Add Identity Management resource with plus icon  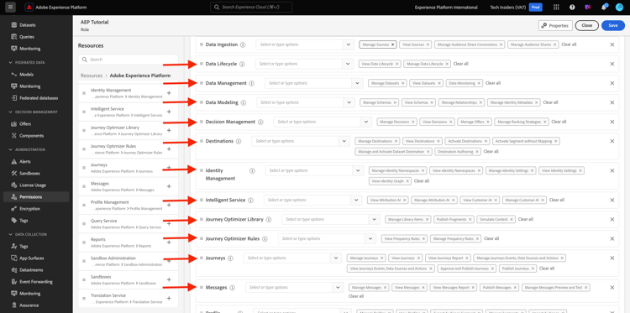(169, 93)
